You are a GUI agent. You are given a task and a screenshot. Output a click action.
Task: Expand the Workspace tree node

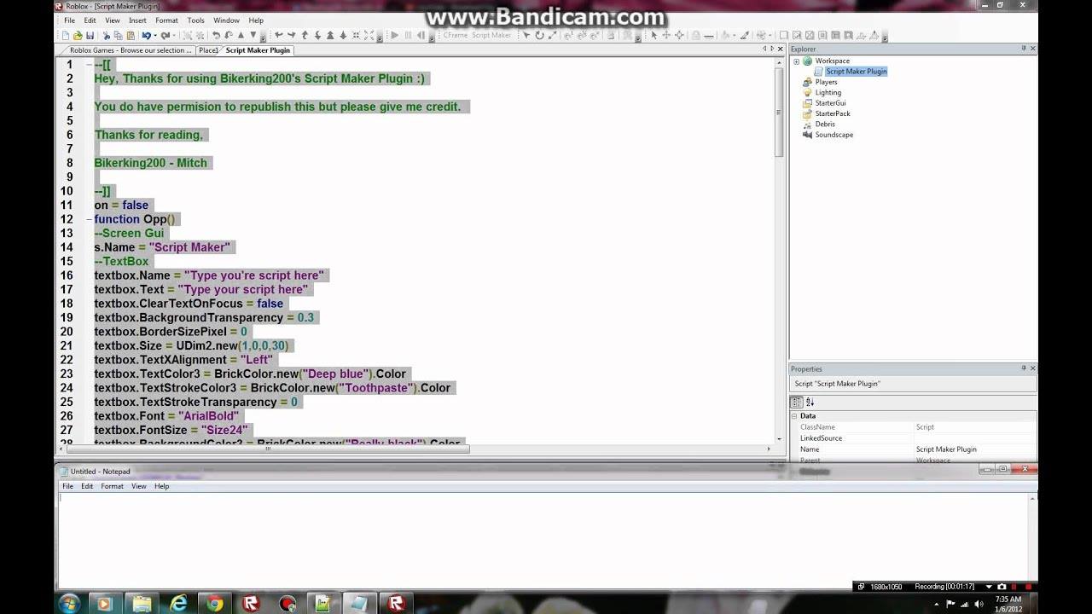tap(796, 61)
